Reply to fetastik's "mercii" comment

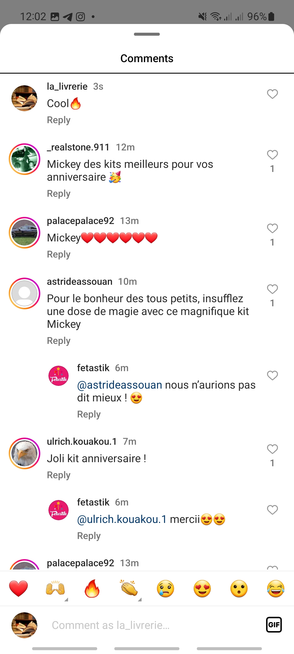tap(89, 536)
